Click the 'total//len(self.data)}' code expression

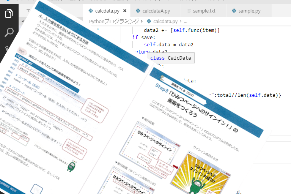[x=249, y=95]
